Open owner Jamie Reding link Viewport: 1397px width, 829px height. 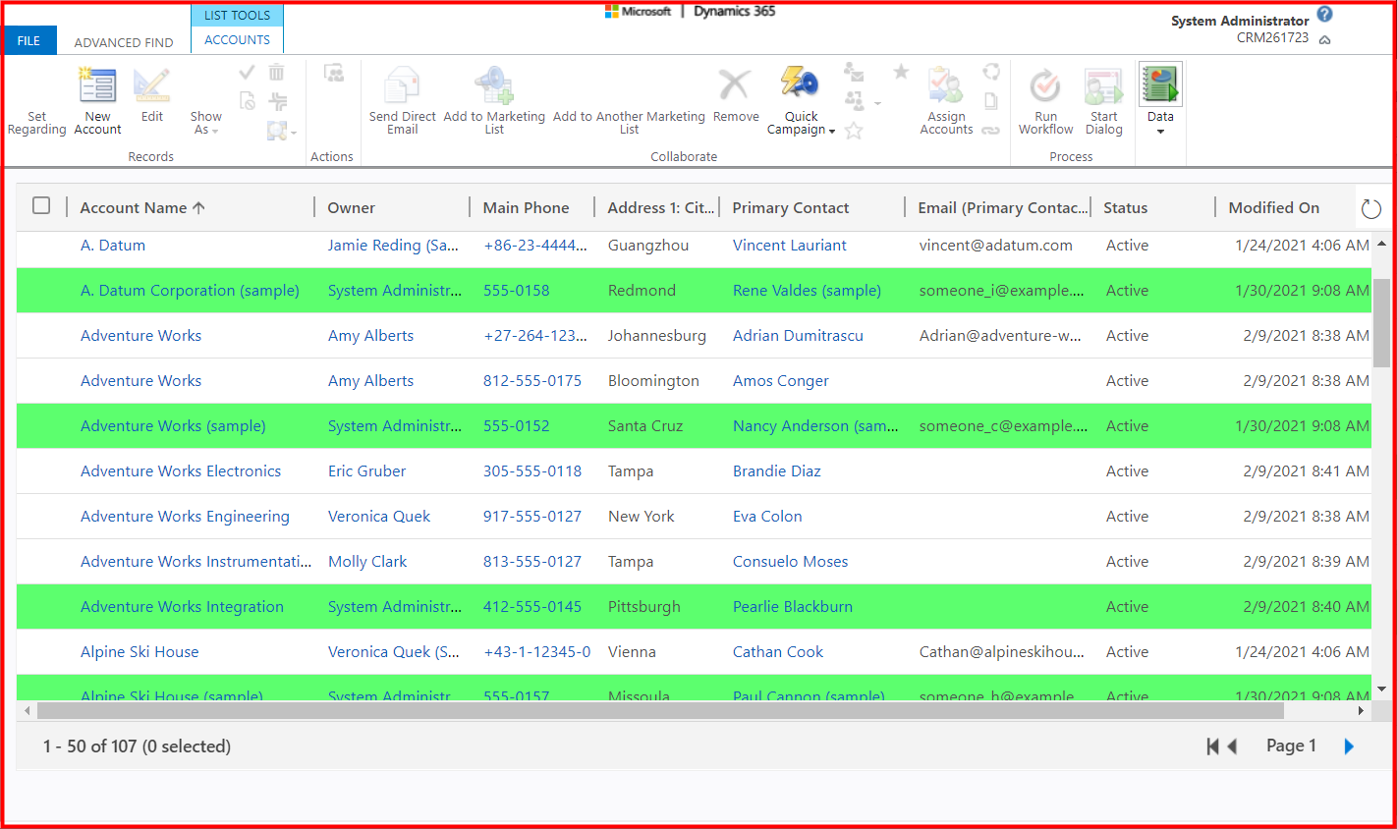(393, 246)
